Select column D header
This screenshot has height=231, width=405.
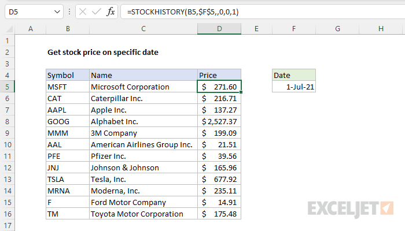pos(219,29)
